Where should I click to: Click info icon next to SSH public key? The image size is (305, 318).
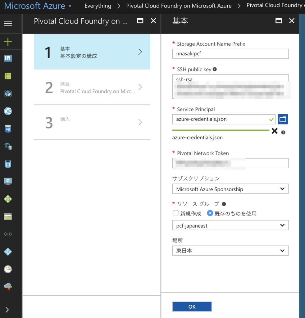coord(215,69)
